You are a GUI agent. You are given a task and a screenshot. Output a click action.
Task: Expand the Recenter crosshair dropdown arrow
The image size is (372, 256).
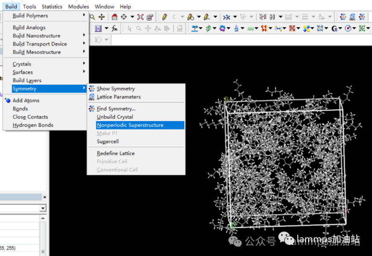pyautogui.click(x=132, y=17)
